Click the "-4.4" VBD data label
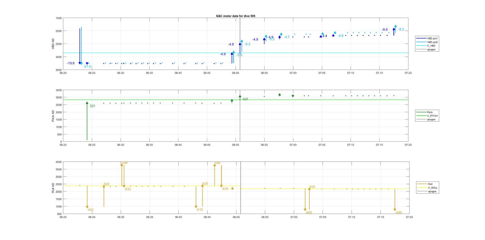 324,36
